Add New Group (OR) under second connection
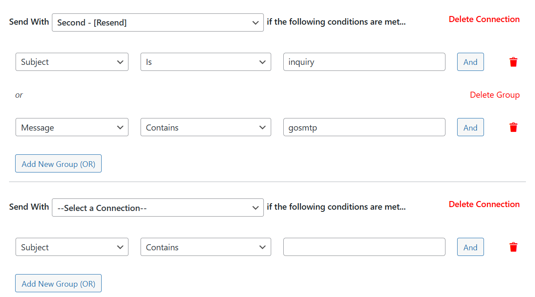 pos(58,283)
